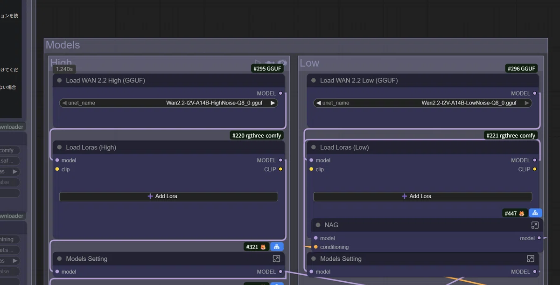
Task: Open subgraph of the NAG node
Action: [x=535, y=225]
